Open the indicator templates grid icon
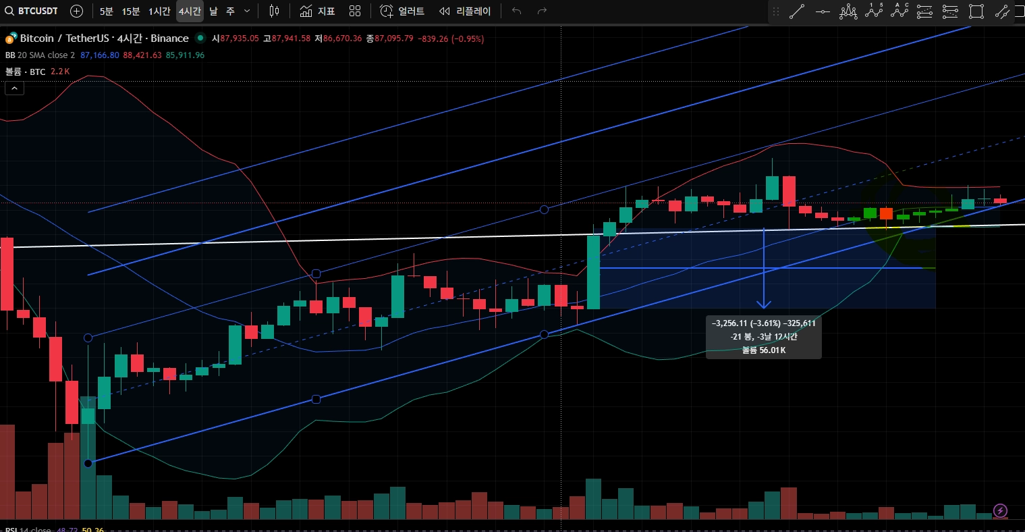 [355, 11]
